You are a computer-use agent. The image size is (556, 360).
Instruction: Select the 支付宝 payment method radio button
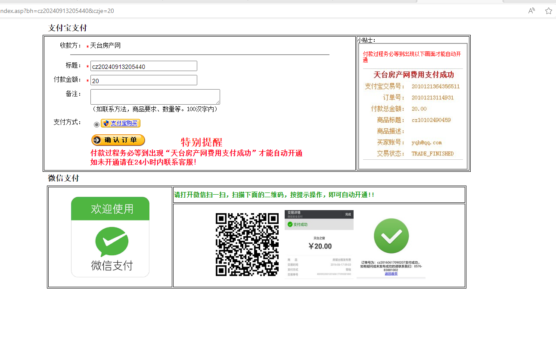(x=96, y=124)
